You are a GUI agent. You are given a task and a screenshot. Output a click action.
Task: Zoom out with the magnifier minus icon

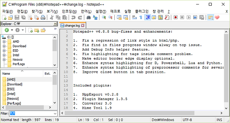coord(110,17)
